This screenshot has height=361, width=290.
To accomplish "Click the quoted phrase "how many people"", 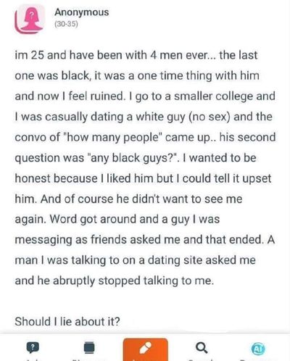I will pos(112,138).
